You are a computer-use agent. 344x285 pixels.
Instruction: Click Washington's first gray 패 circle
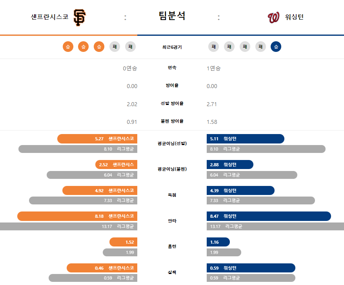(213, 47)
